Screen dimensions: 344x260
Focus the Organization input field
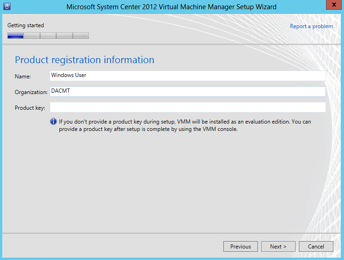pyautogui.click(x=188, y=91)
